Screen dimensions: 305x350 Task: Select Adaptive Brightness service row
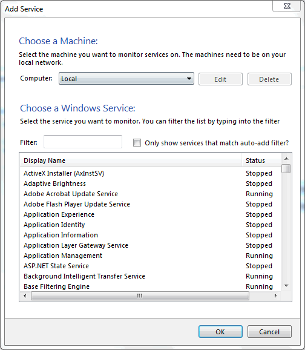coord(150,183)
